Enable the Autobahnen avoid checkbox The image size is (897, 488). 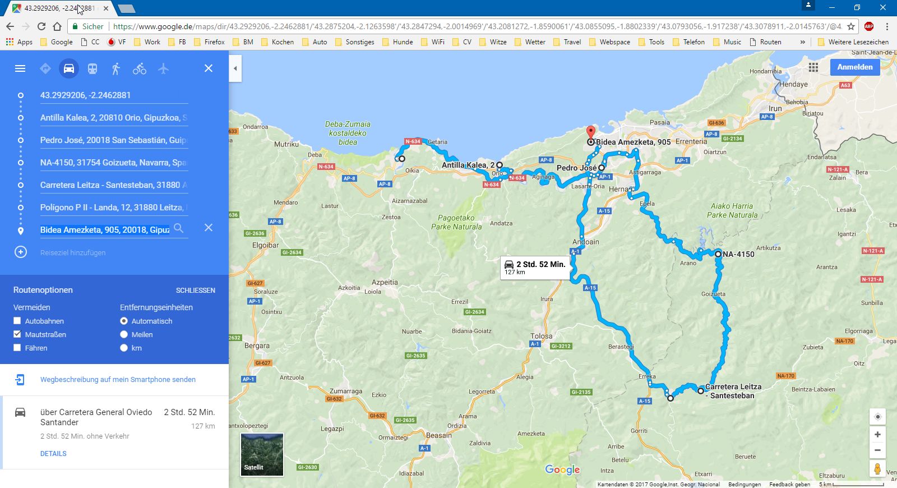pos(17,321)
